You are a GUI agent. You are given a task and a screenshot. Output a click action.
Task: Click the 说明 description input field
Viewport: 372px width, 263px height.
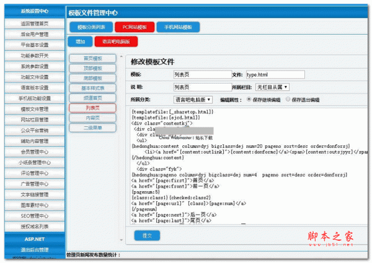click(x=202, y=87)
